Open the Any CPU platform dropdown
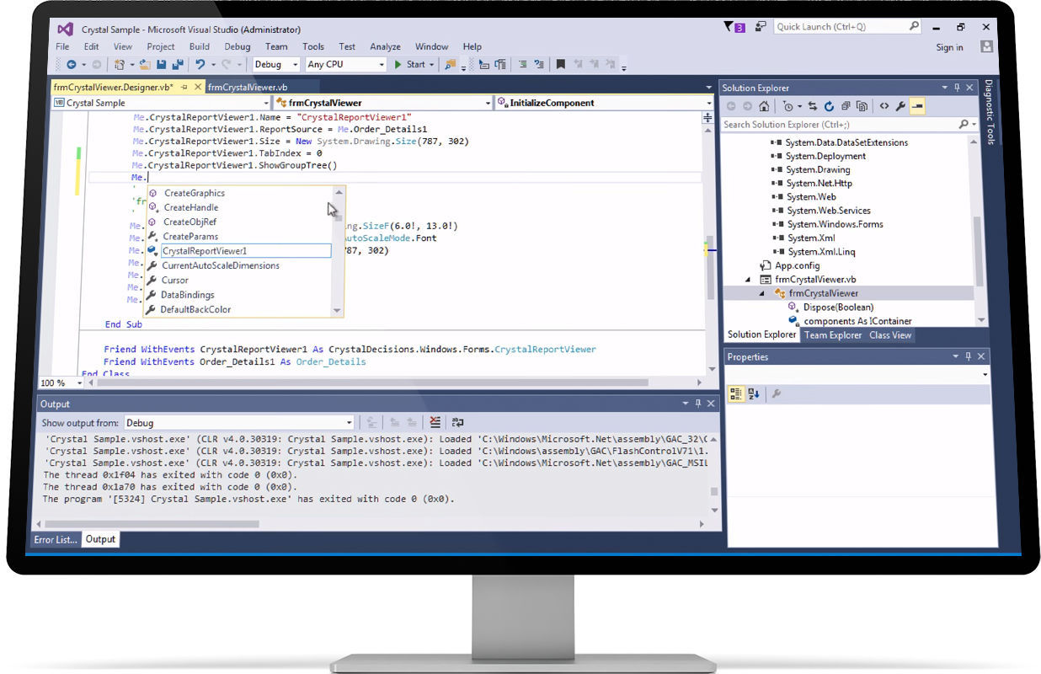The image size is (1041, 674). (345, 64)
